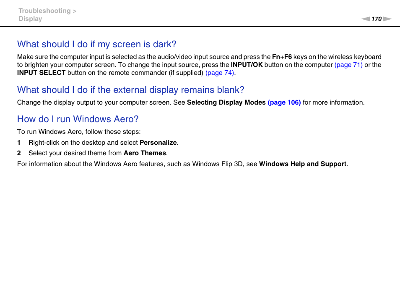Click the bold 'INPUT SELECT' text
400x282 pixels.
(x=42, y=73)
